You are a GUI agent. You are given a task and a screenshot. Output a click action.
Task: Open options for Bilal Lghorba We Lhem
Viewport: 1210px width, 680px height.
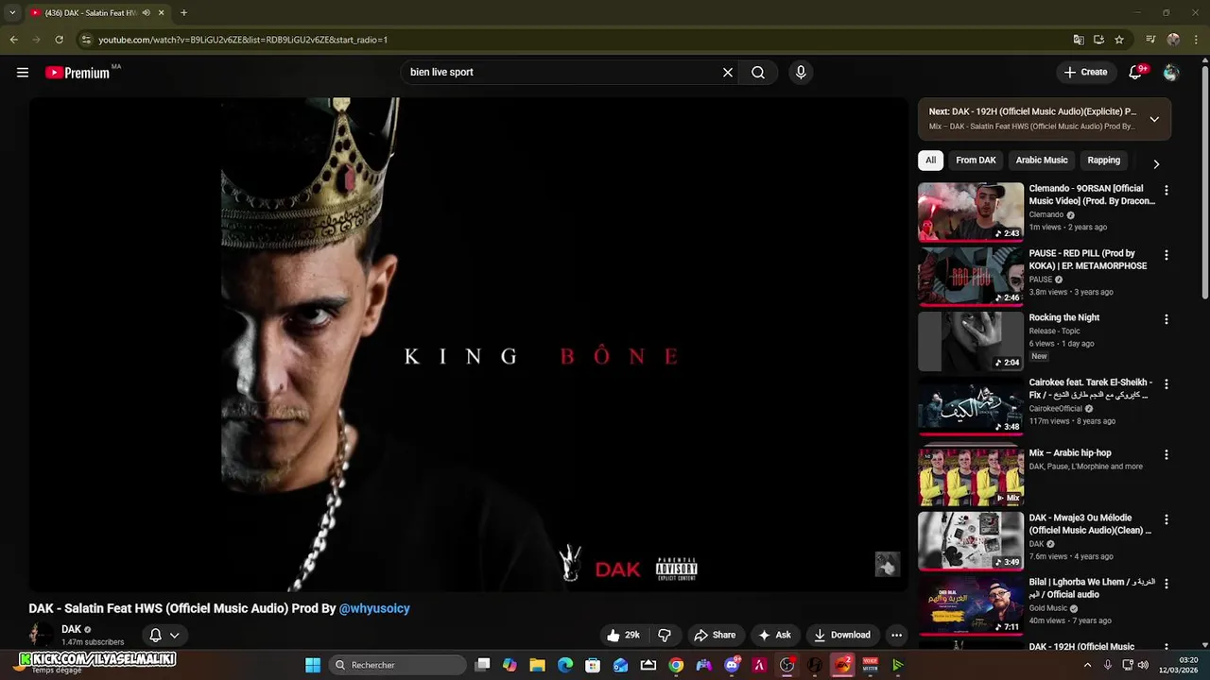pos(1166,584)
